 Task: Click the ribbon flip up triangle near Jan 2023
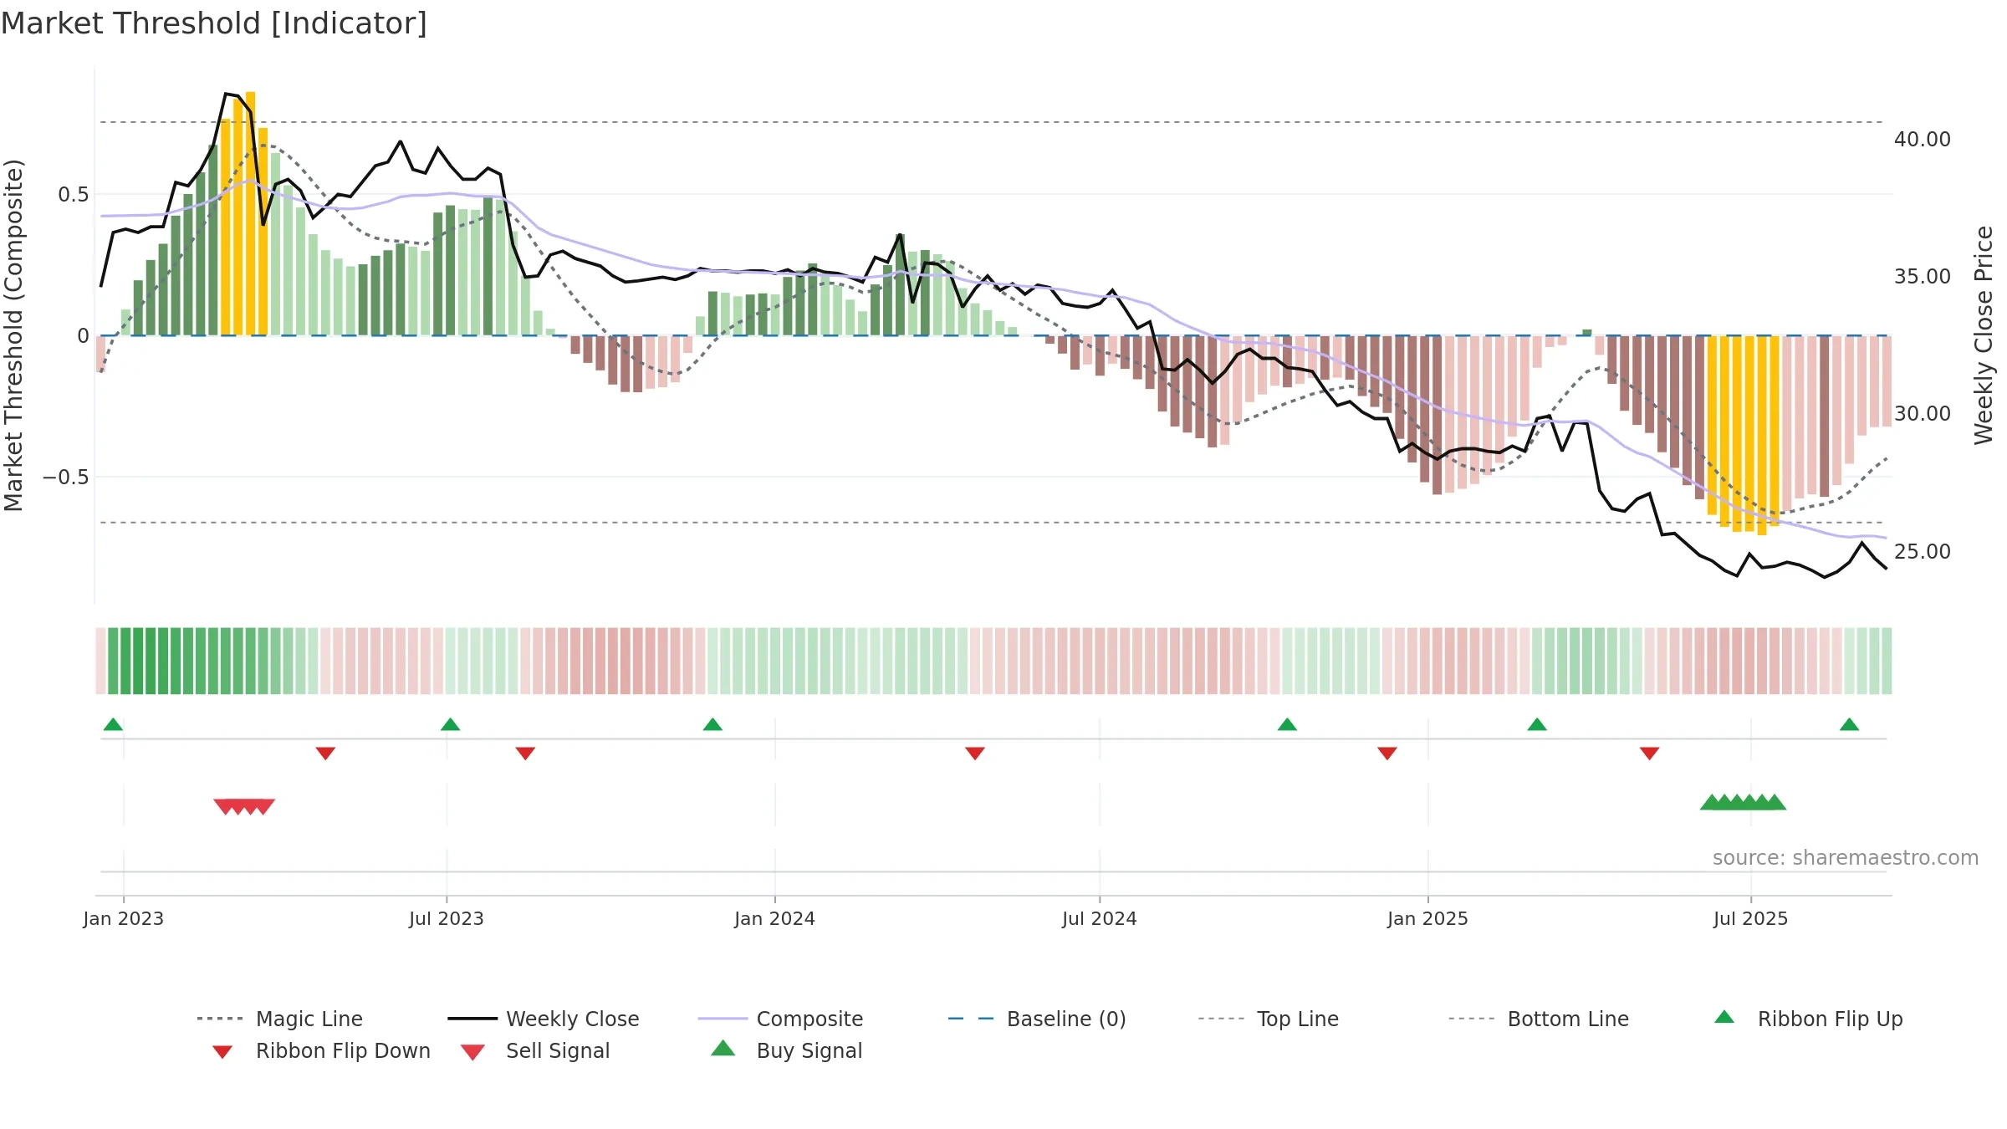(x=113, y=724)
